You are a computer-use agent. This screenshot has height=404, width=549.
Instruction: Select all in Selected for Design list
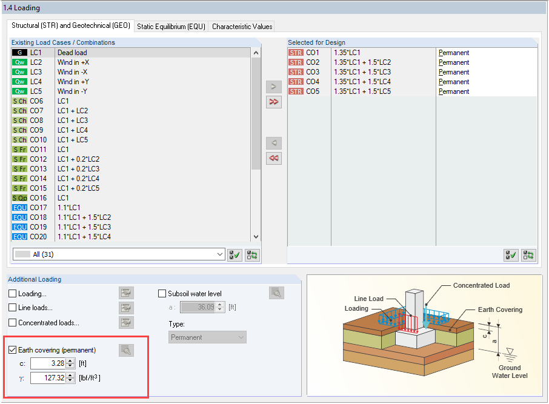pyautogui.click(x=511, y=255)
